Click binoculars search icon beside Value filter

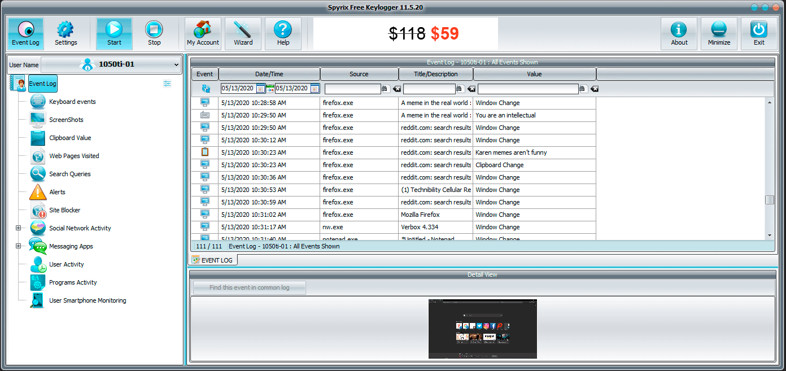point(583,89)
